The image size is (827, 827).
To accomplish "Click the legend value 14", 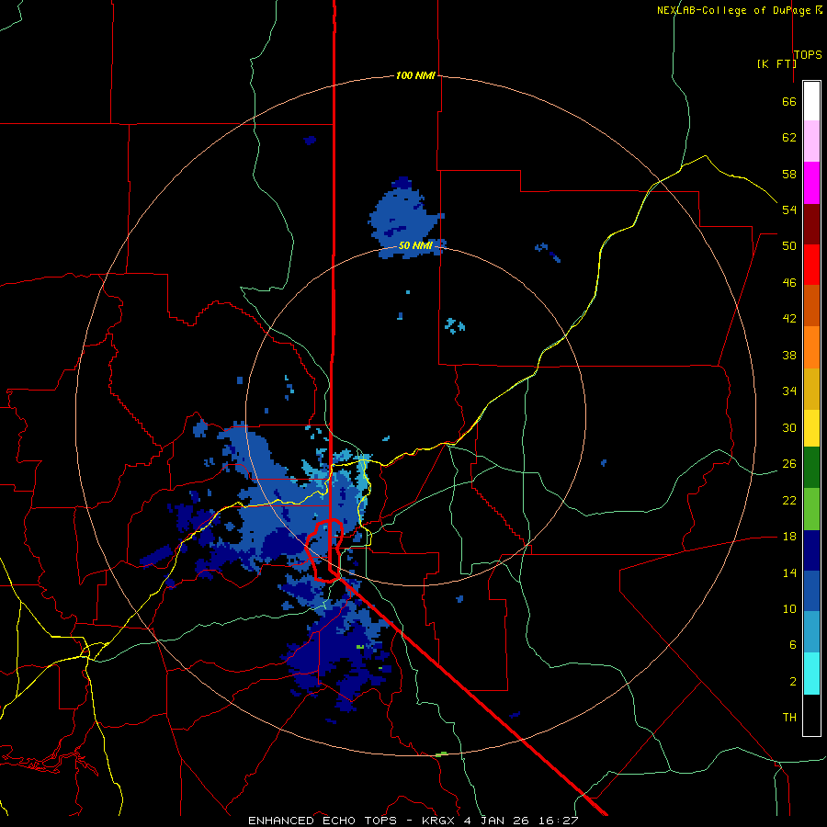I will 789,572.
